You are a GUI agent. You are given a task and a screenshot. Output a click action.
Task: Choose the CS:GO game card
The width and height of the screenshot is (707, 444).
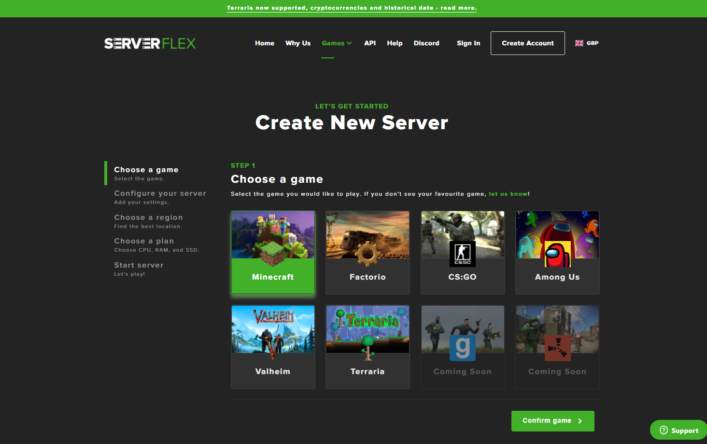463,252
